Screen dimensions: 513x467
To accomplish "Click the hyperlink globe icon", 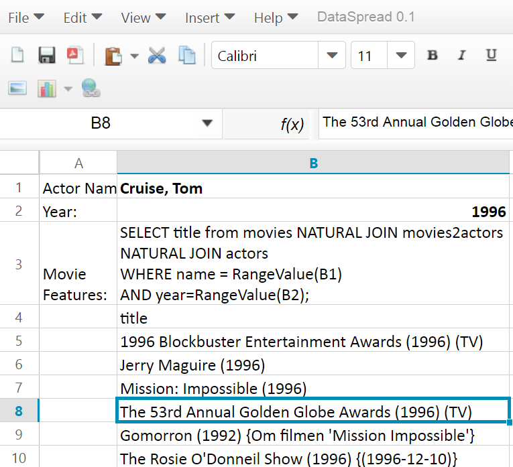I will point(90,88).
